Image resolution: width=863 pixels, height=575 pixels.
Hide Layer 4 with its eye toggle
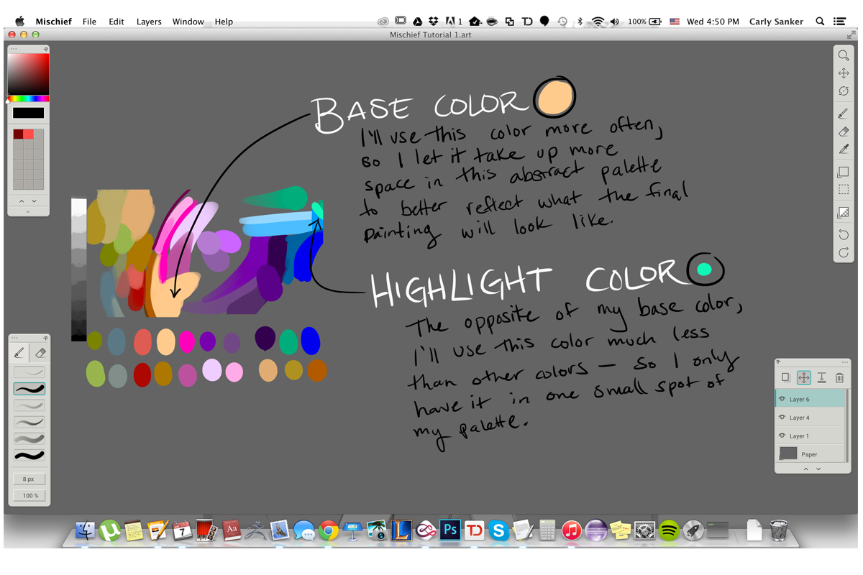point(782,417)
